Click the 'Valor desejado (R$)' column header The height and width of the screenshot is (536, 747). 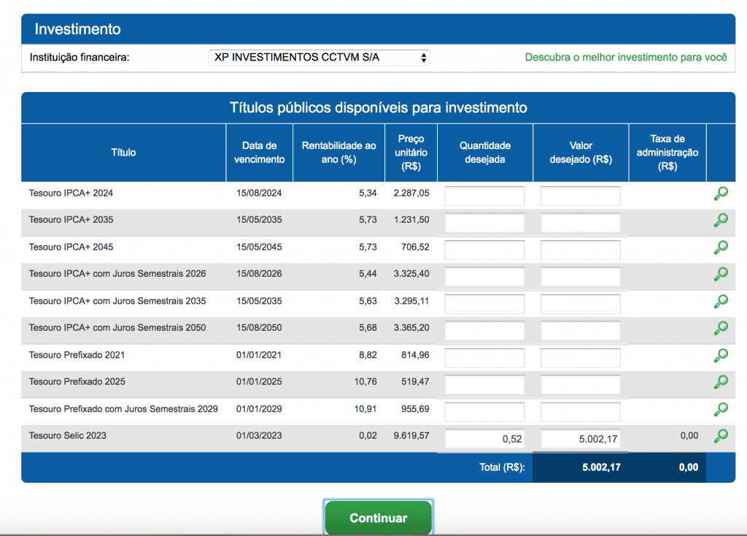click(x=581, y=153)
